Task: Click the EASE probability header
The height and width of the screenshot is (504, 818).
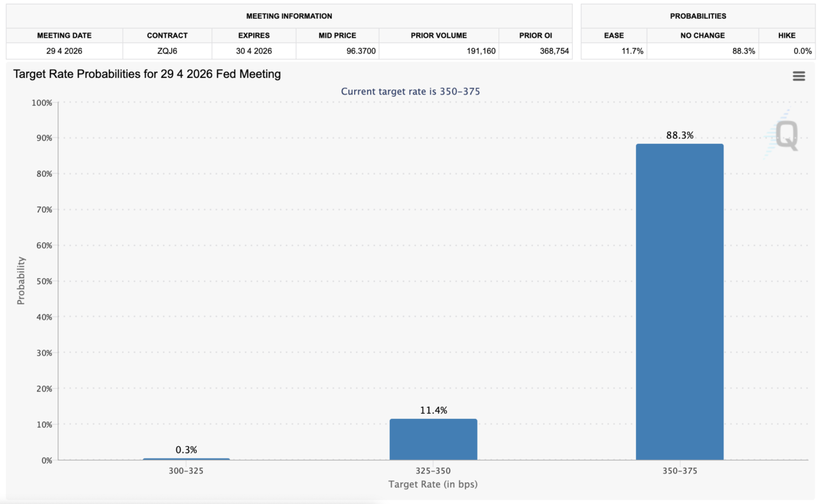Action: [613, 36]
